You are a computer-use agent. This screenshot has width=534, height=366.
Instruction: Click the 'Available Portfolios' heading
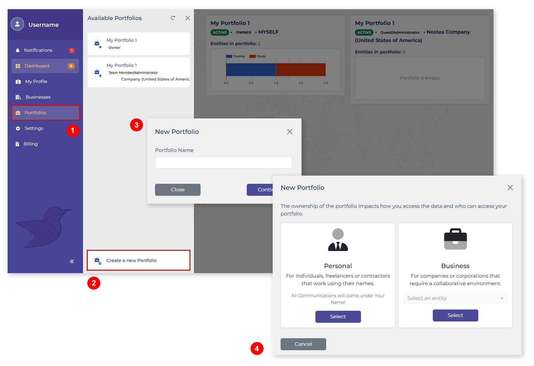pos(115,18)
